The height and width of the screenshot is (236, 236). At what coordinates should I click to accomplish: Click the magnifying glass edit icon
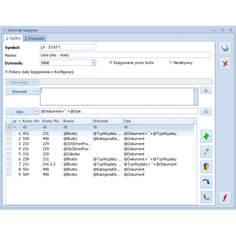tap(206, 151)
